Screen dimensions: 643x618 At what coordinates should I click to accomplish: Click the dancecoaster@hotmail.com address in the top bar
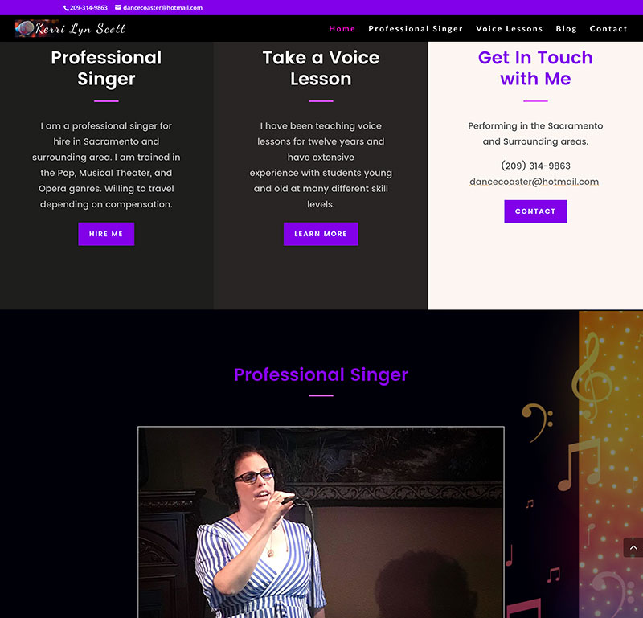coord(162,8)
